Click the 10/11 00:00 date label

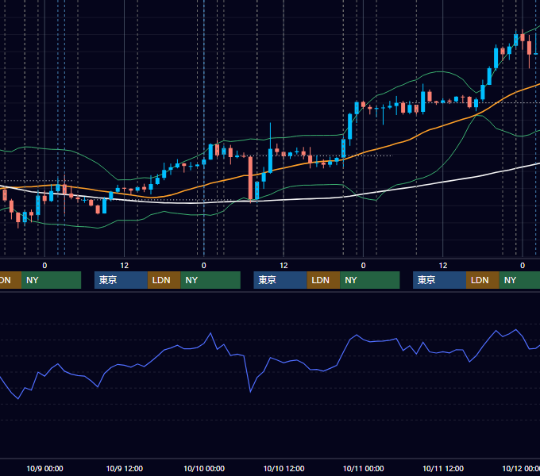364,468
